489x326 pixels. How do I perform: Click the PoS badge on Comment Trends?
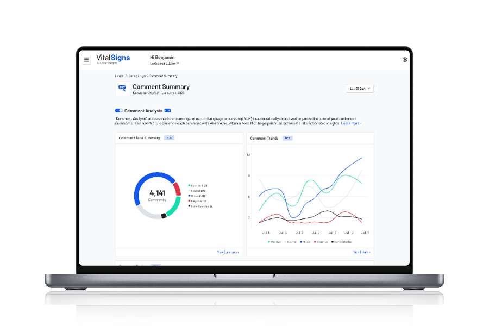coord(287,138)
